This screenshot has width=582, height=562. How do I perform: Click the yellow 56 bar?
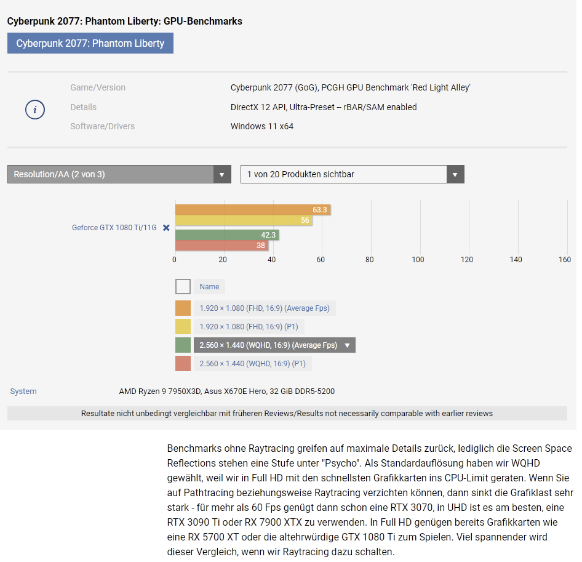coord(244,220)
